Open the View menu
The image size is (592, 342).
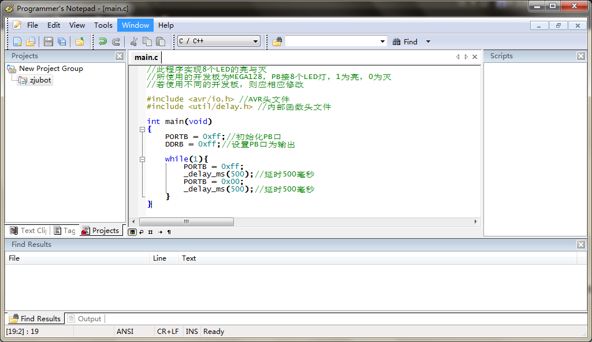point(77,25)
